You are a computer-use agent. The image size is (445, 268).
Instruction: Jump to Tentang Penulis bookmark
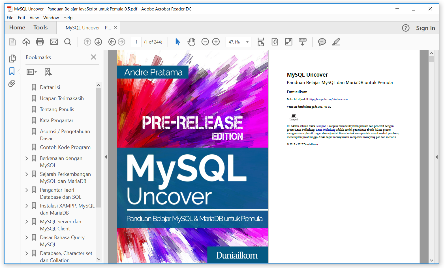point(57,109)
